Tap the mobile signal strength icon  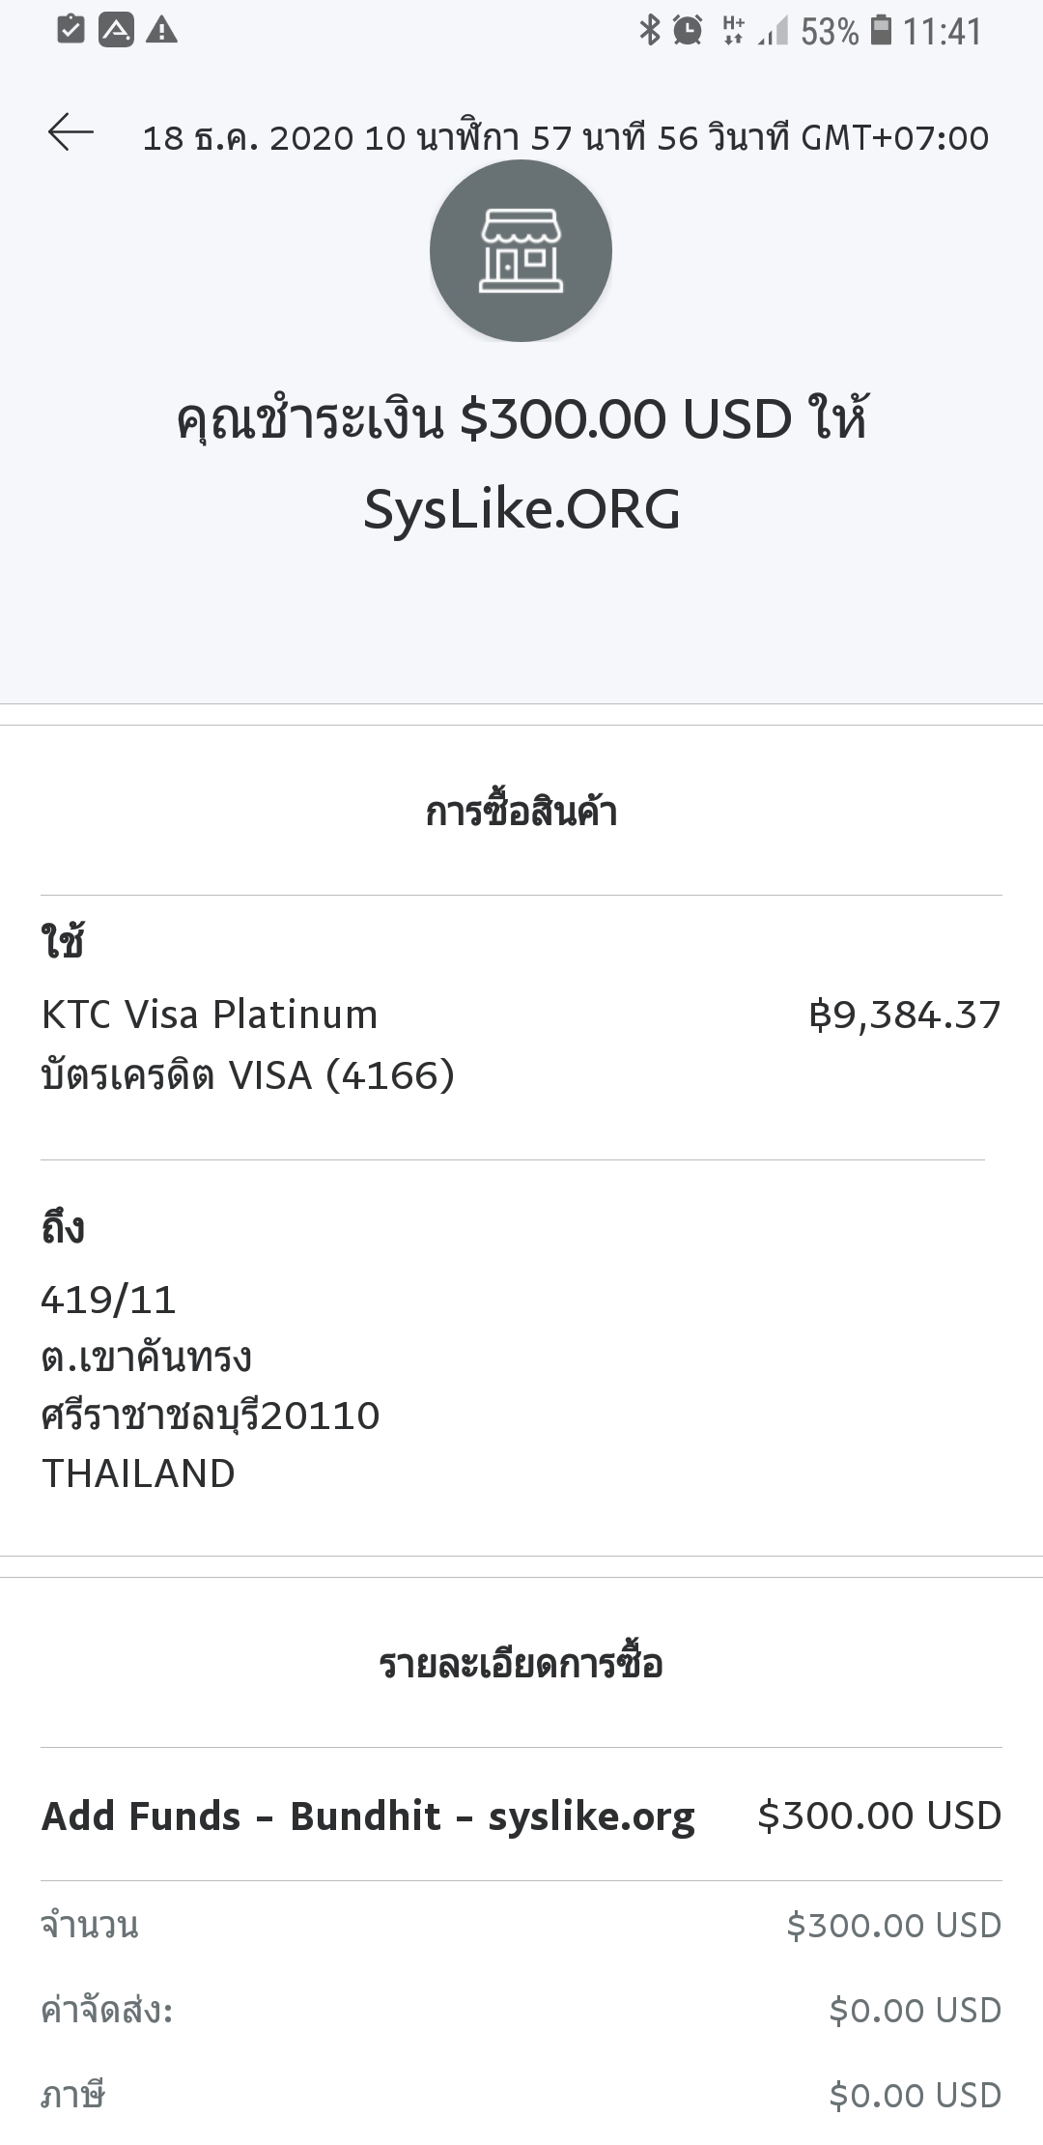pos(774,30)
